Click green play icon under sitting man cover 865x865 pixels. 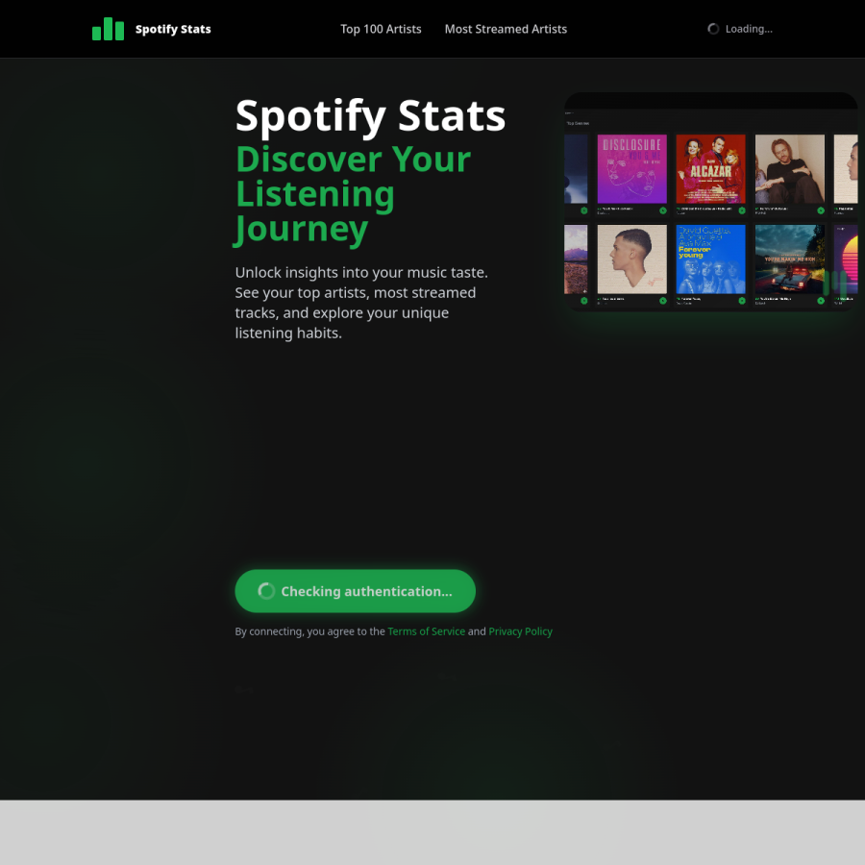click(x=821, y=210)
